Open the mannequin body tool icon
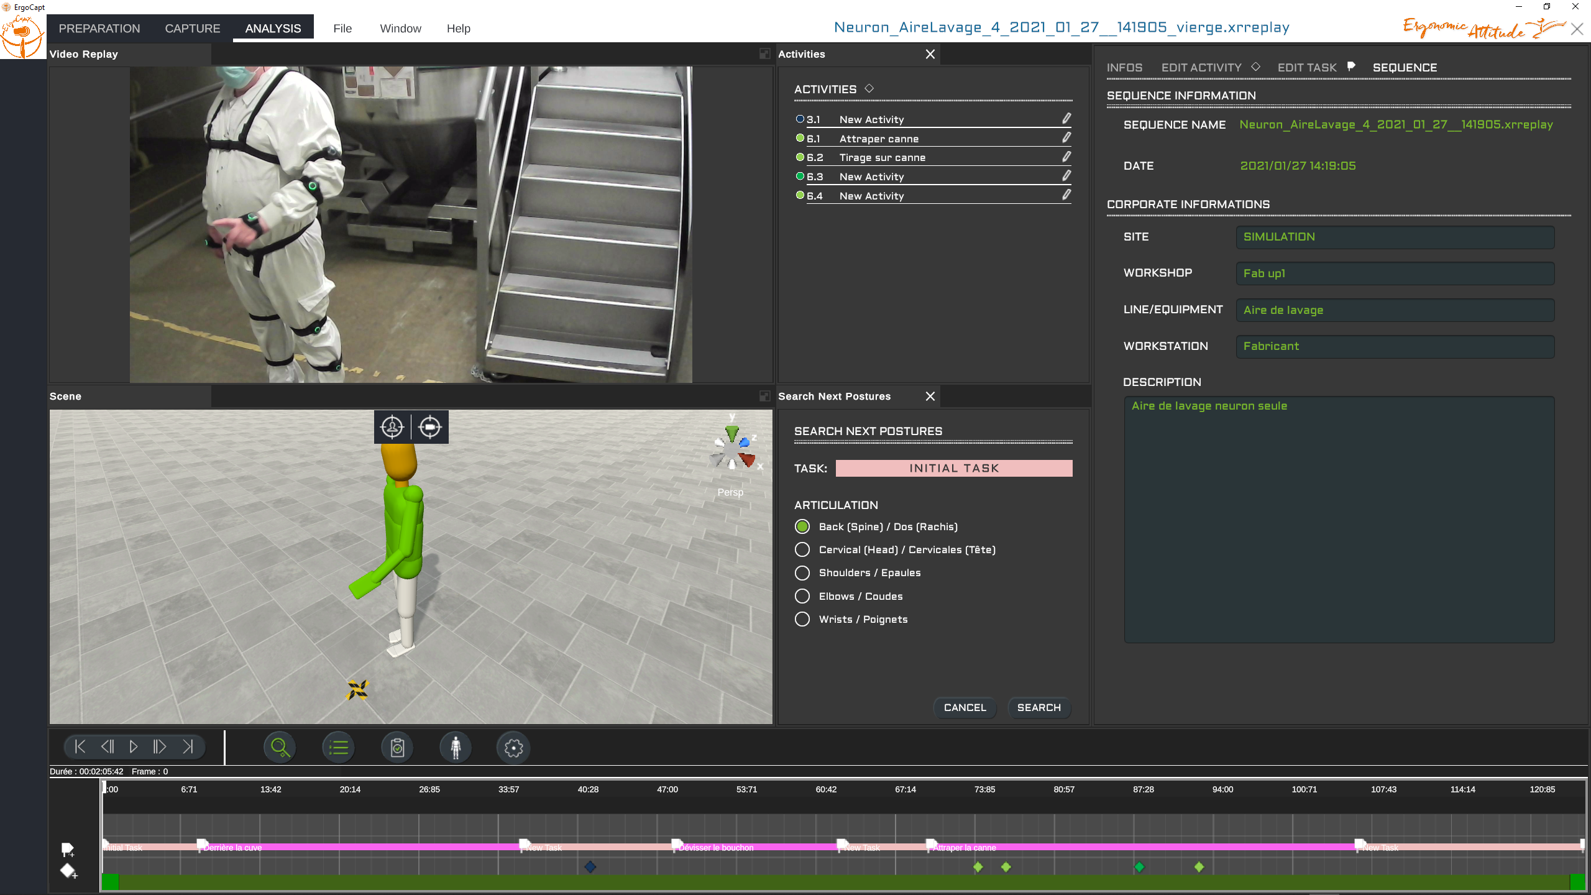Image resolution: width=1591 pixels, height=895 pixels. point(456,748)
